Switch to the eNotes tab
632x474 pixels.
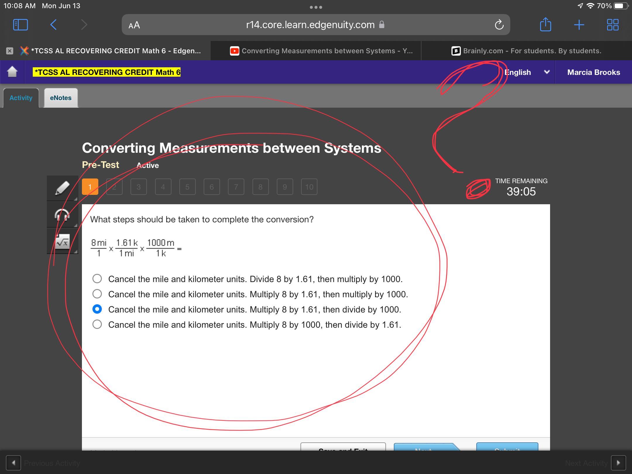point(61,98)
